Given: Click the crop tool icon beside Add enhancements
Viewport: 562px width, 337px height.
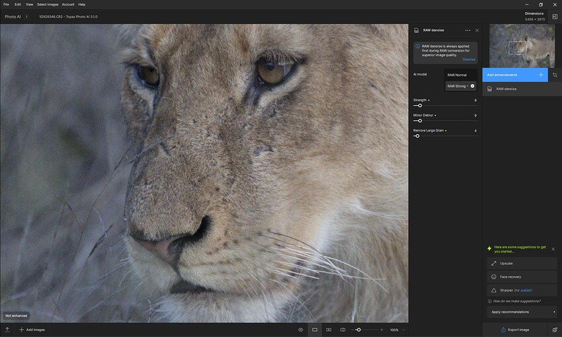Looking at the screenshot, I should [x=555, y=75].
